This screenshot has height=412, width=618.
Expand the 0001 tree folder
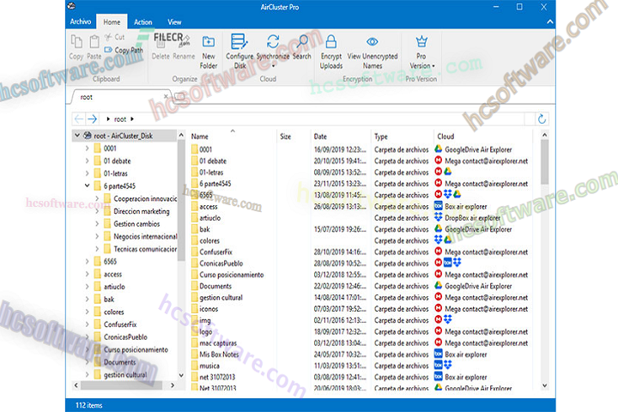pyautogui.click(x=87, y=148)
